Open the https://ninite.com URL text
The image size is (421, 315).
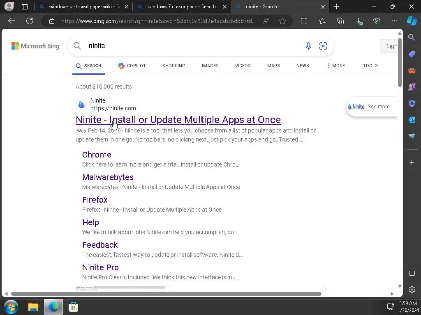click(113, 108)
